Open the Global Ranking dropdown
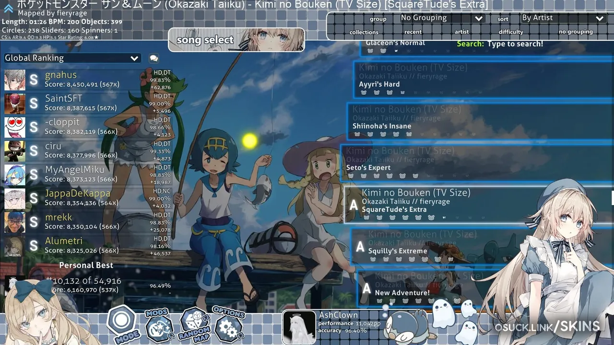Viewport: 614px width, 345px height. pyautogui.click(x=72, y=58)
